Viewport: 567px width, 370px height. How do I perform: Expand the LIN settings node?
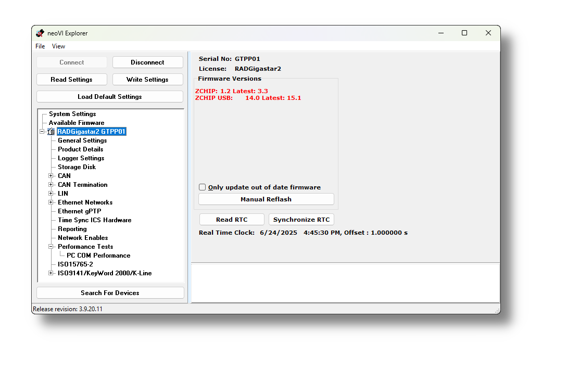pos(50,193)
